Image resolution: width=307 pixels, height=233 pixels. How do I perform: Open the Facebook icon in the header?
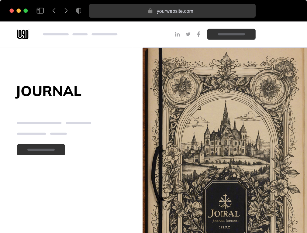pos(198,34)
